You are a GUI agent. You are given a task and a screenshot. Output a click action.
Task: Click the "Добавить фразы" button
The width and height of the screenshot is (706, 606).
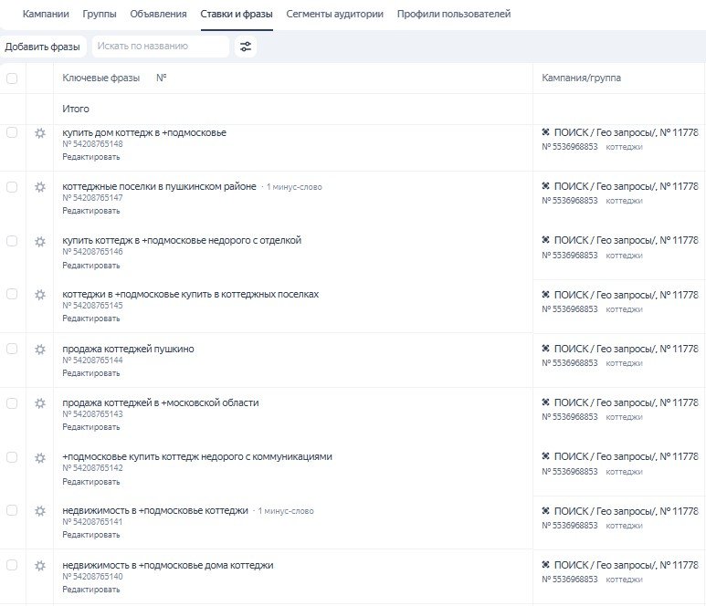(x=42, y=47)
